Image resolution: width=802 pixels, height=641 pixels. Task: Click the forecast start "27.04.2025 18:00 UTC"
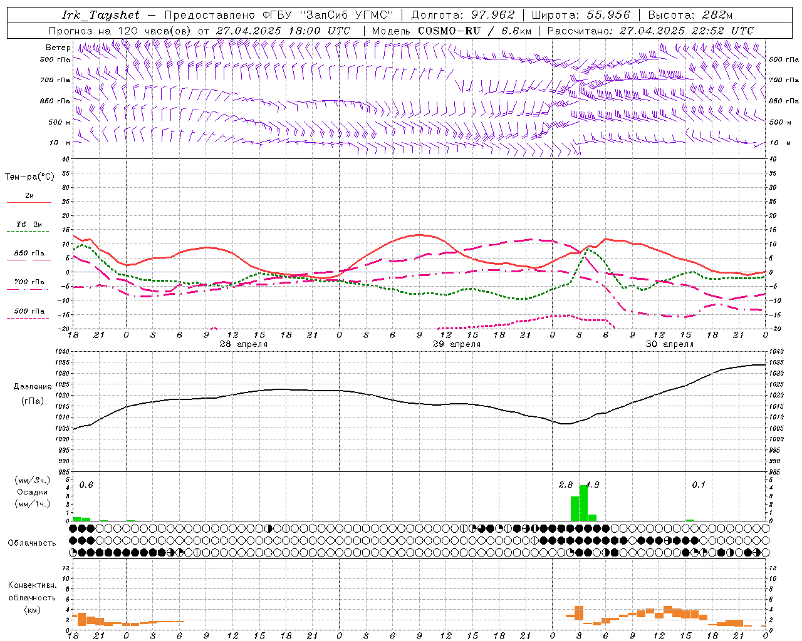(x=283, y=31)
